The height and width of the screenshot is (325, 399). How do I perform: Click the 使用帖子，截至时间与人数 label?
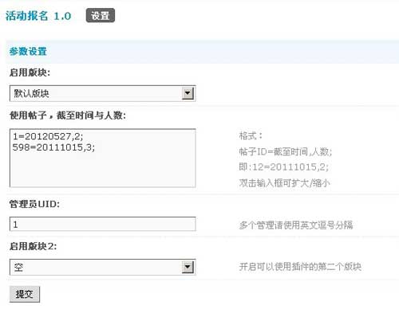tap(68, 116)
